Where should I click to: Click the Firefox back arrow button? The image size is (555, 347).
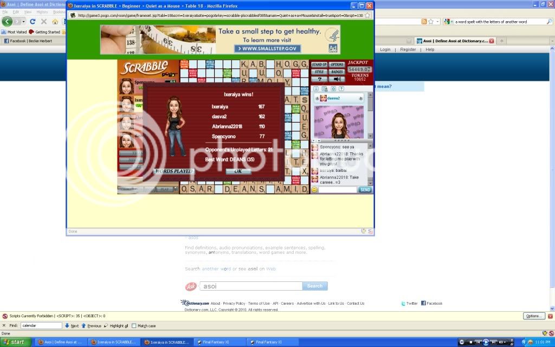point(7,22)
